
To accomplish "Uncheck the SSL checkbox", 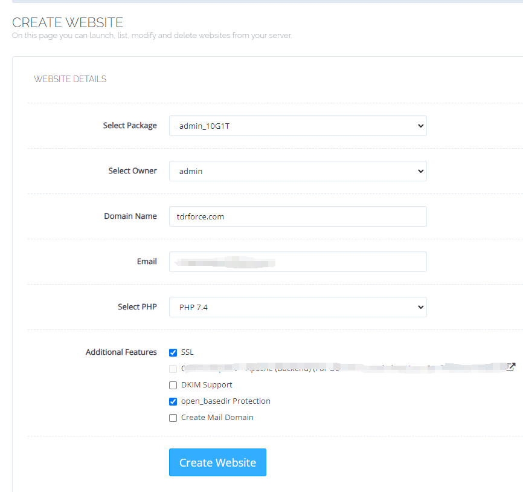I will click(173, 352).
